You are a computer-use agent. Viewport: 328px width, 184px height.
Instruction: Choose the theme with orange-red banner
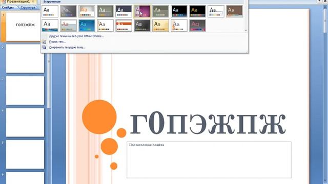tap(124, 26)
